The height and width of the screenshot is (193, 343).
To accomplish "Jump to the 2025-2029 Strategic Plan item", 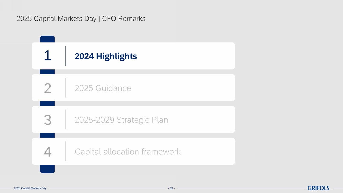I will click(x=121, y=120).
